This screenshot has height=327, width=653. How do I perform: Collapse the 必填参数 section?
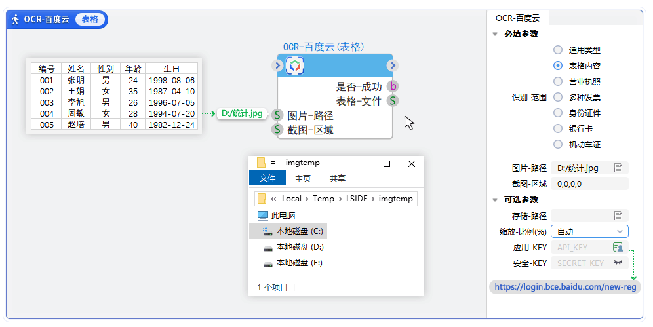click(494, 34)
